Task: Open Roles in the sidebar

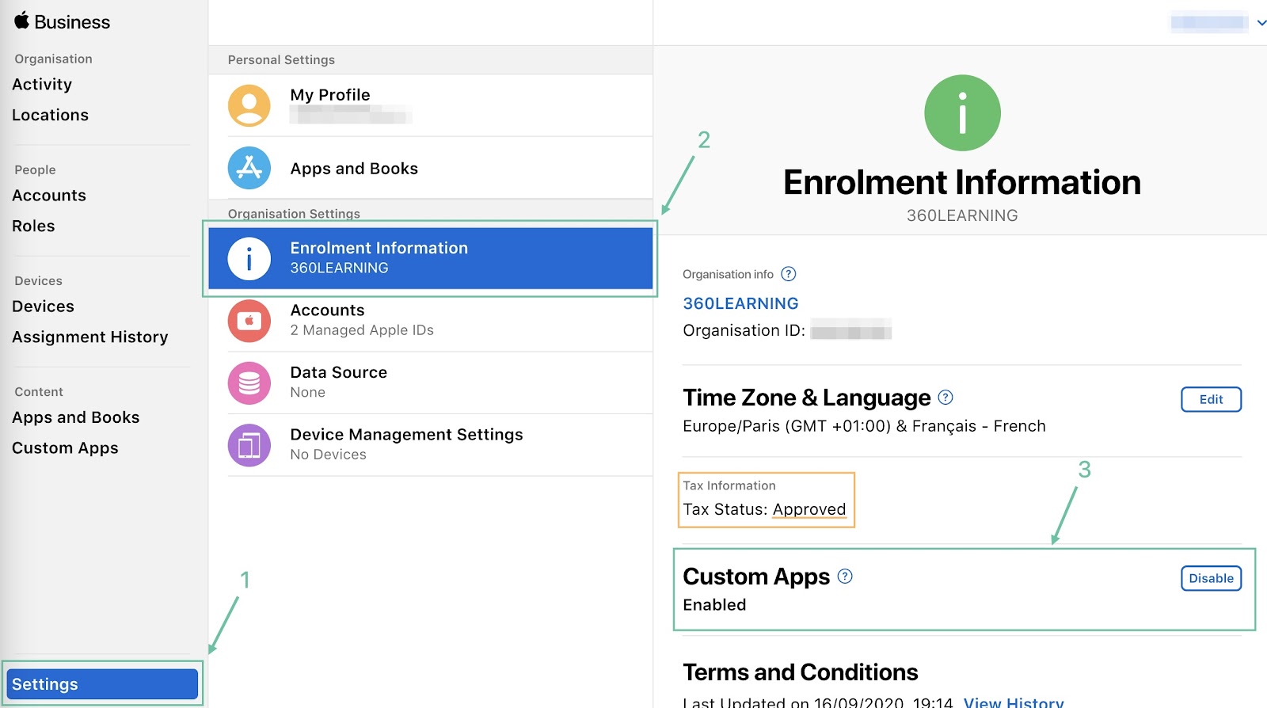Action: pos(33,226)
